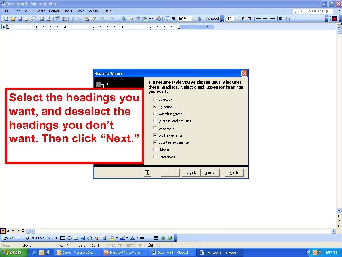Click the Insert Excel Worksheet icon
This screenshot has height=257, width=342.
tap(144, 19)
